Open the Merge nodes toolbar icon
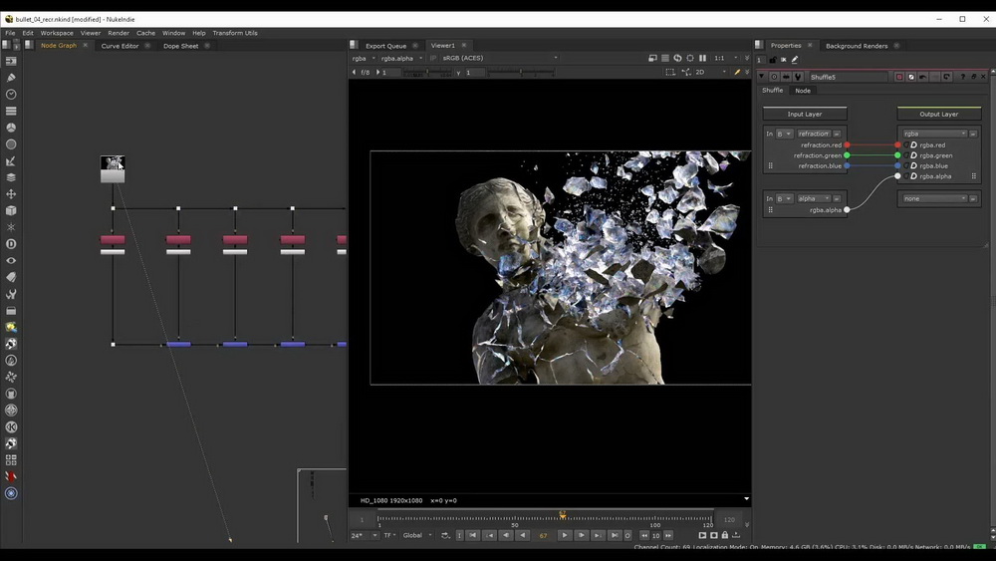Viewport: 996px width, 561px height. tap(11, 177)
